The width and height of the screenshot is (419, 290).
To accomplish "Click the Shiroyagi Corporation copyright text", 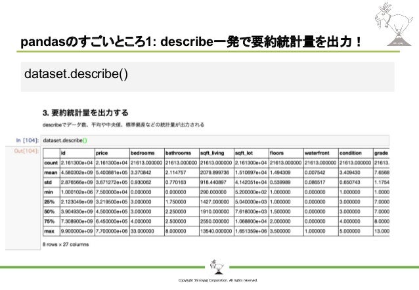I will pos(218,280).
